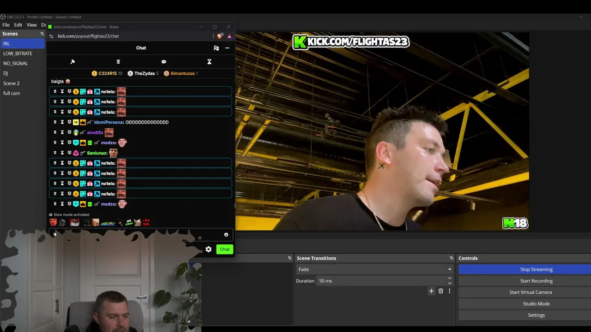Remove transition with trash icon
The width and height of the screenshot is (591, 332).
[441, 291]
